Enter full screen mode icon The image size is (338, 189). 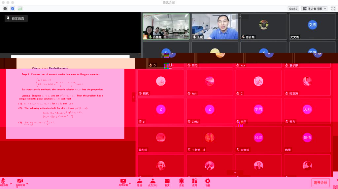coord(333,9)
